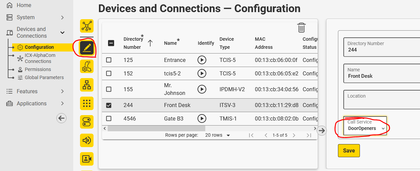
Task: Click the network topology icon at top
Action: click(87, 26)
